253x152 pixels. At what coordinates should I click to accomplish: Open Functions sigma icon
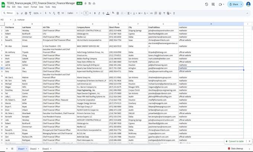point(174,13)
